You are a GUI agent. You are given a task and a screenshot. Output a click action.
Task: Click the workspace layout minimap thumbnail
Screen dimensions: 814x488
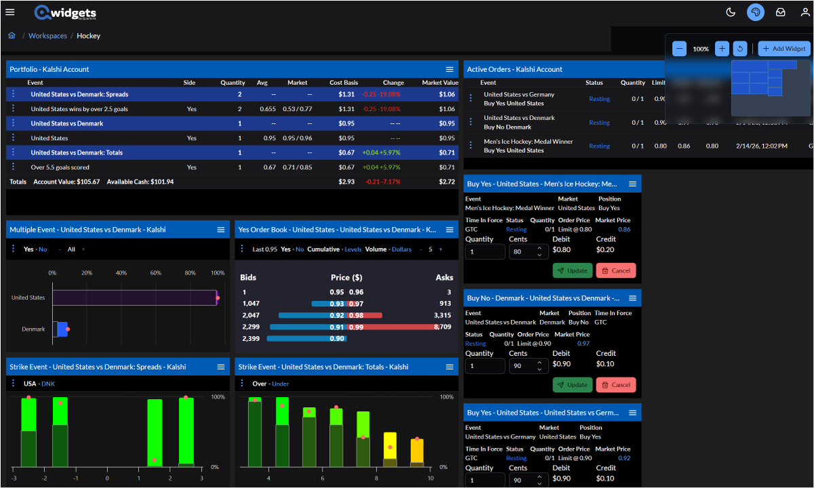click(771, 88)
